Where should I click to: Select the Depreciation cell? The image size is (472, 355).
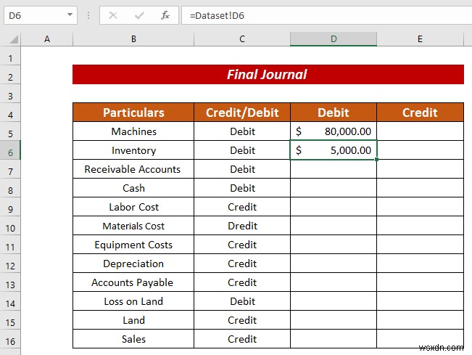(133, 264)
